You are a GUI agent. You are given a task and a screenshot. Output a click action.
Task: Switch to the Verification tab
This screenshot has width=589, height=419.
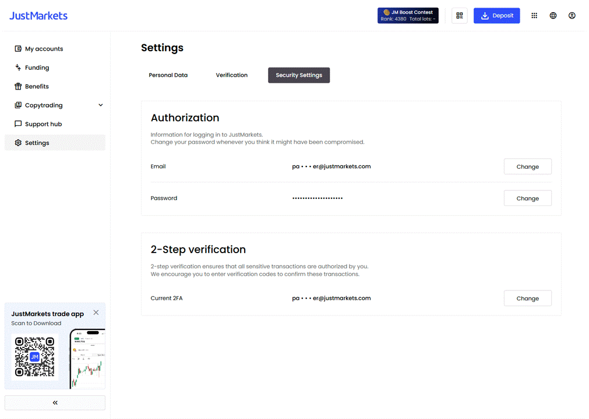pos(232,75)
